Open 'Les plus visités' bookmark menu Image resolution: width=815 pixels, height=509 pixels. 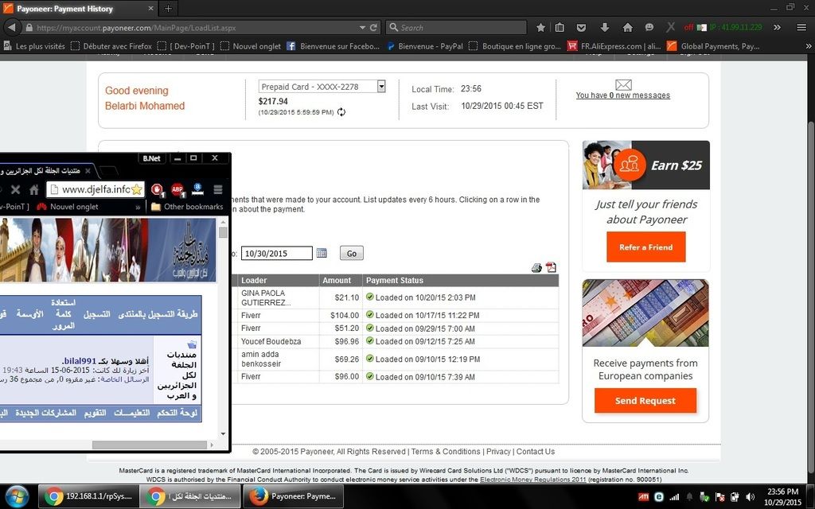click(x=34, y=46)
